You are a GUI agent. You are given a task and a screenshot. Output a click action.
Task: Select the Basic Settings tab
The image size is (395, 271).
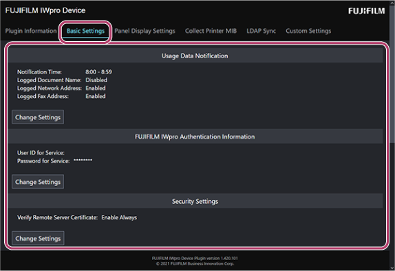coord(85,31)
